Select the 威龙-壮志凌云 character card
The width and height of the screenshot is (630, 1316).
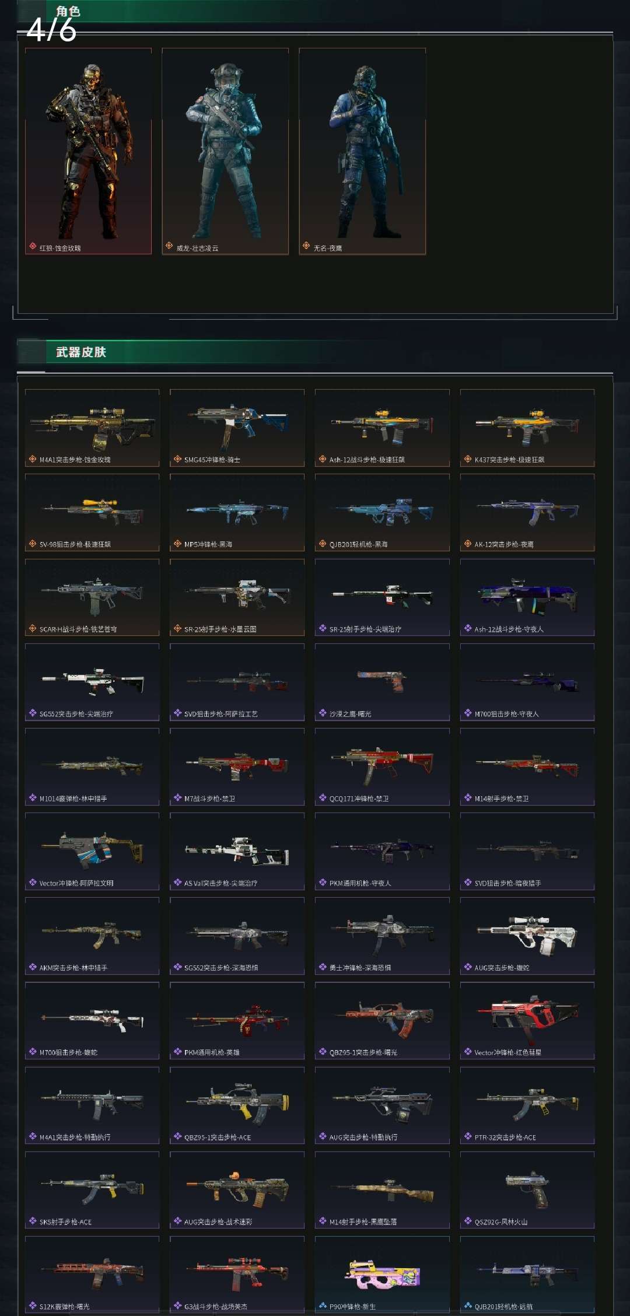pyautogui.click(x=225, y=151)
